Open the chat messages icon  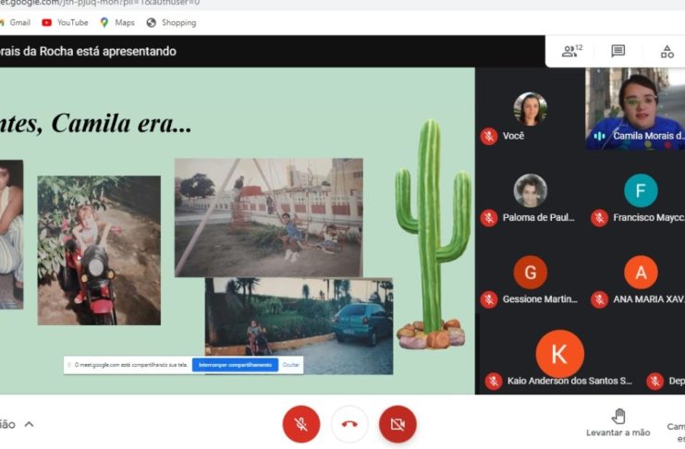coord(618,52)
